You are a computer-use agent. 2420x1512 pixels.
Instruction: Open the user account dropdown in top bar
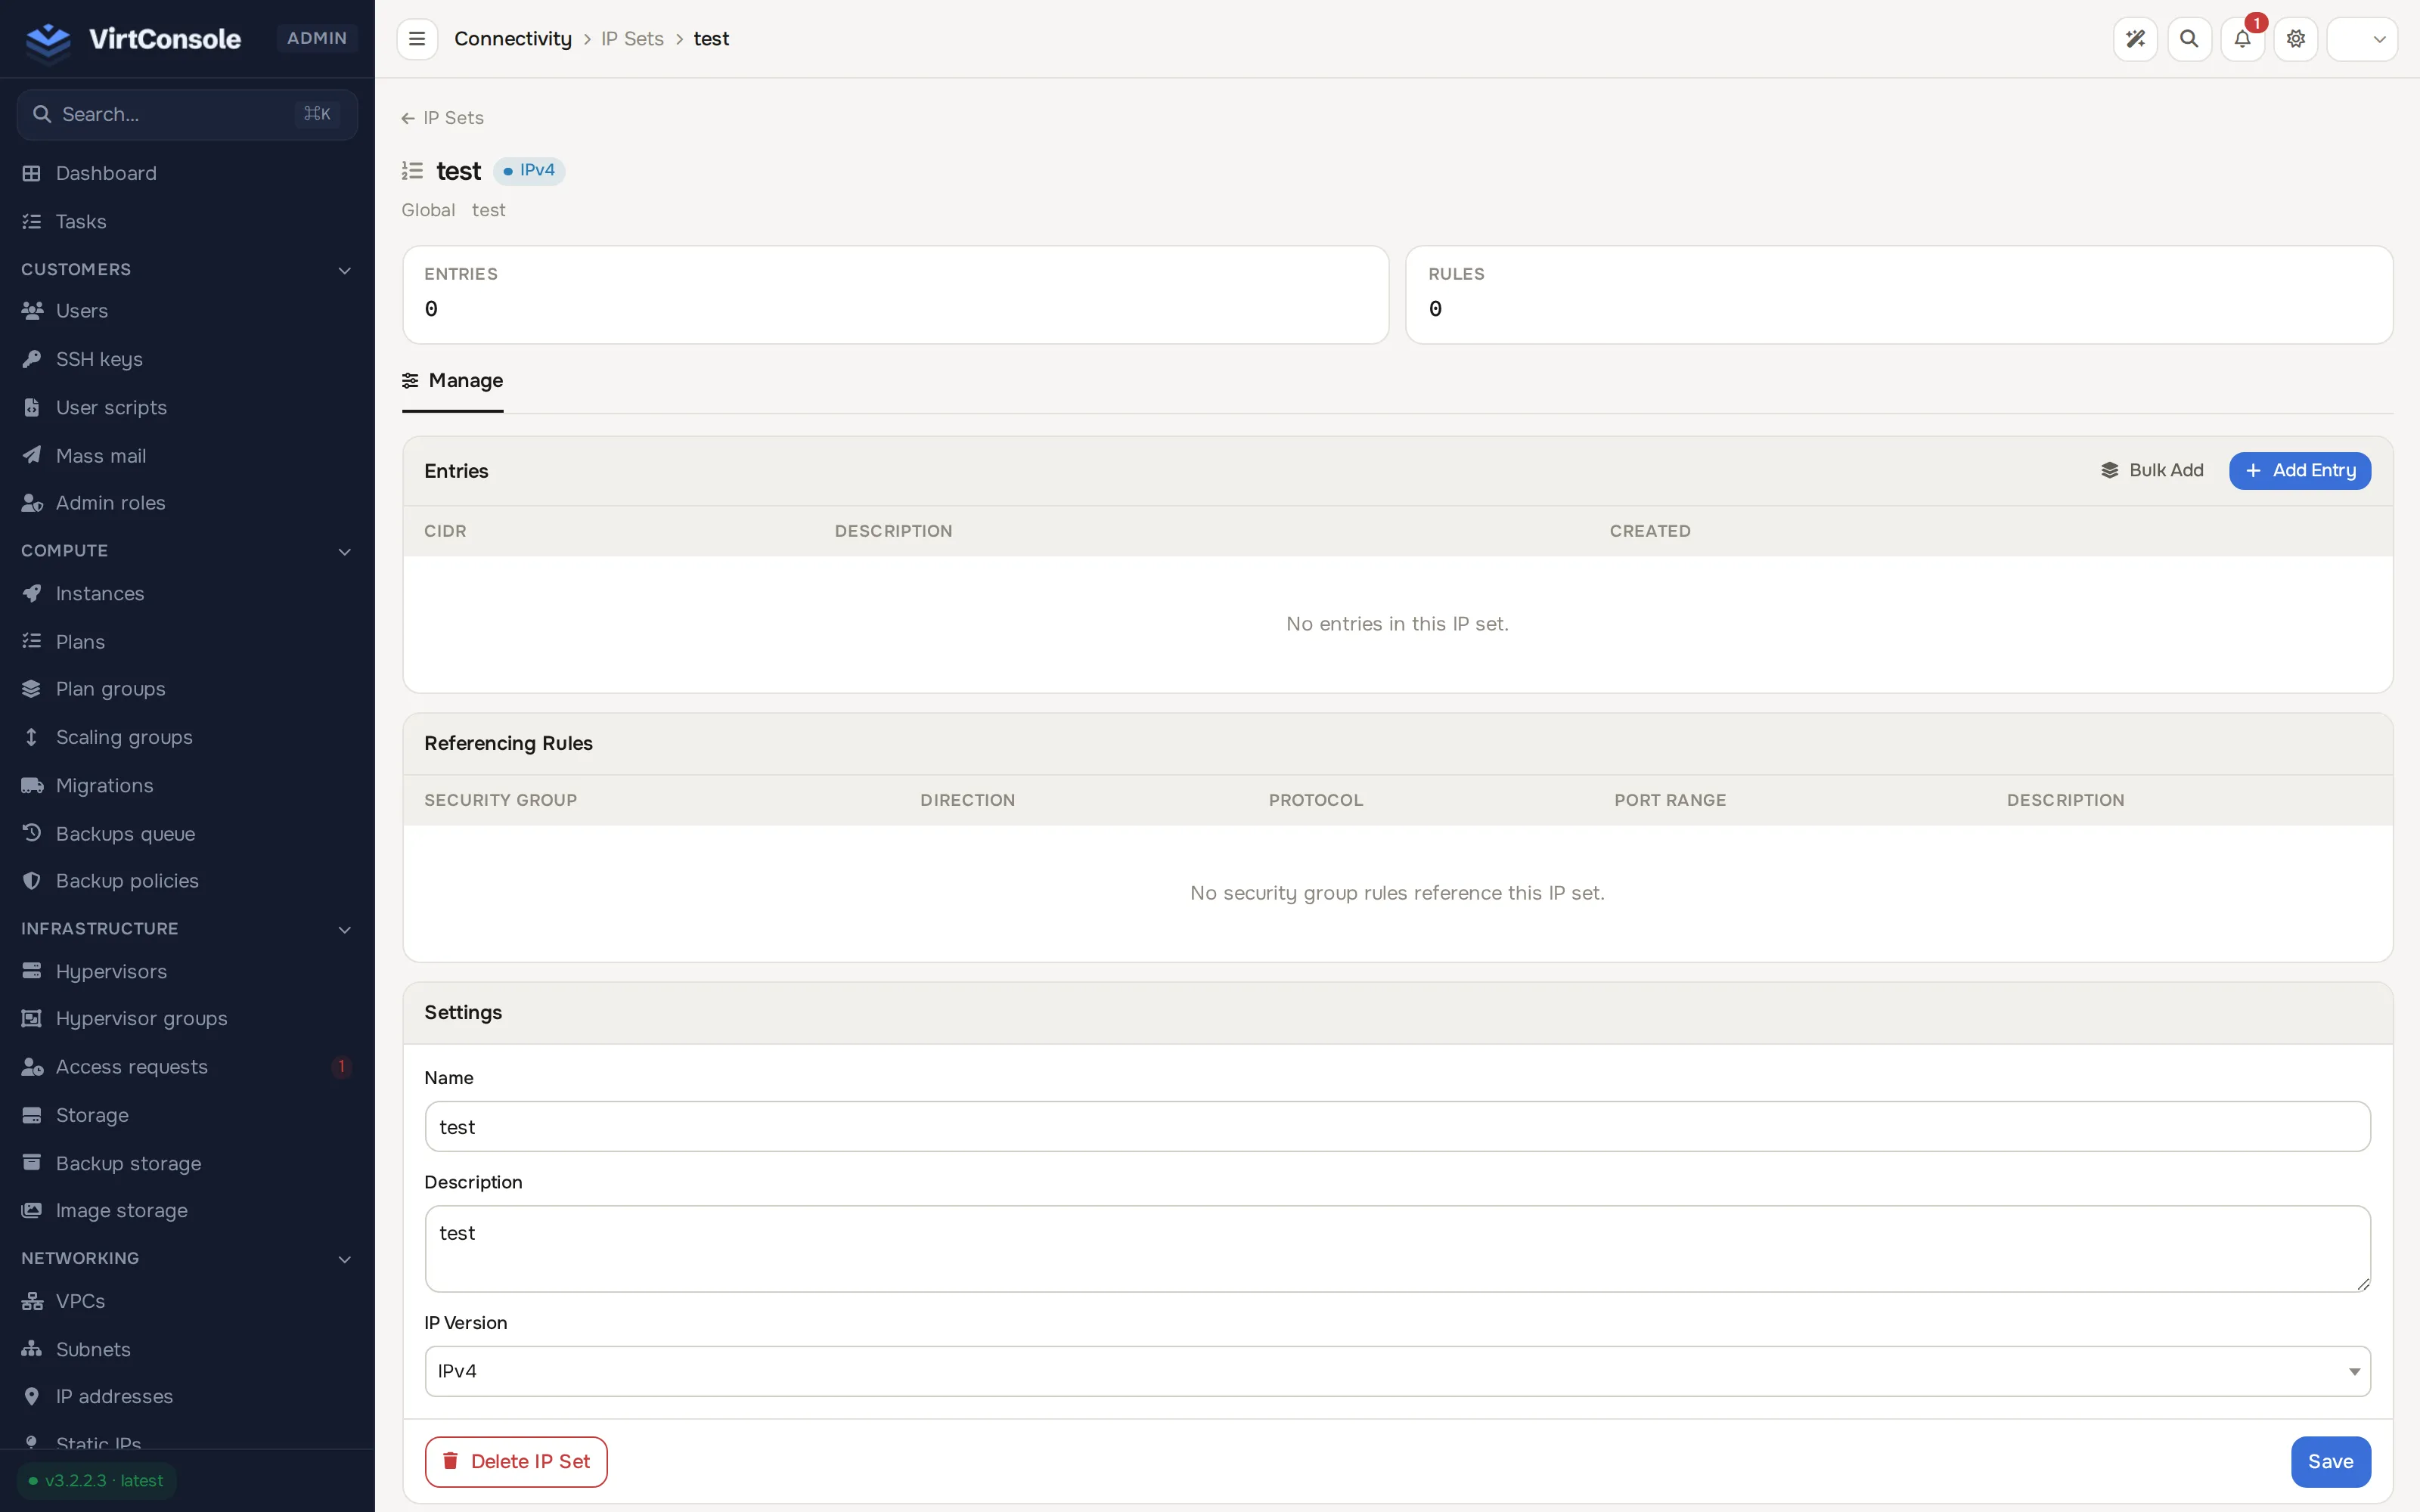[2362, 39]
